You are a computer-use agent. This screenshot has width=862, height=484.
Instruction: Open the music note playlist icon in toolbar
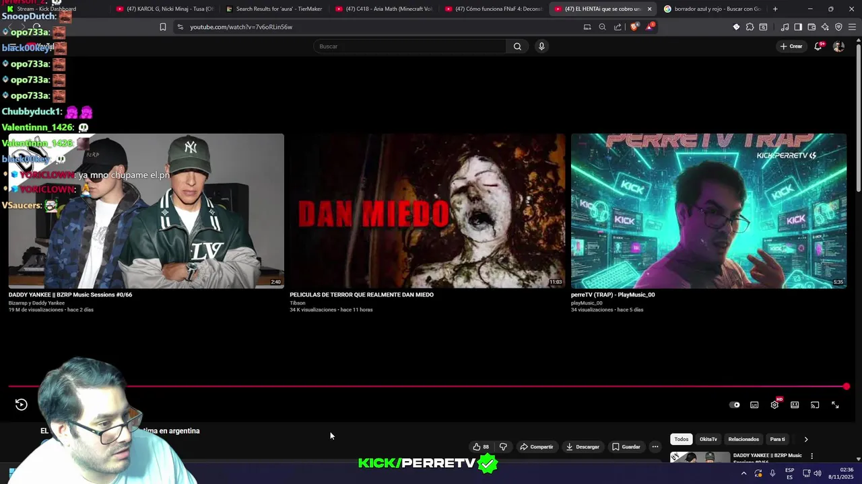785,27
